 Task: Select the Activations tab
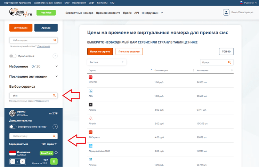21,27
